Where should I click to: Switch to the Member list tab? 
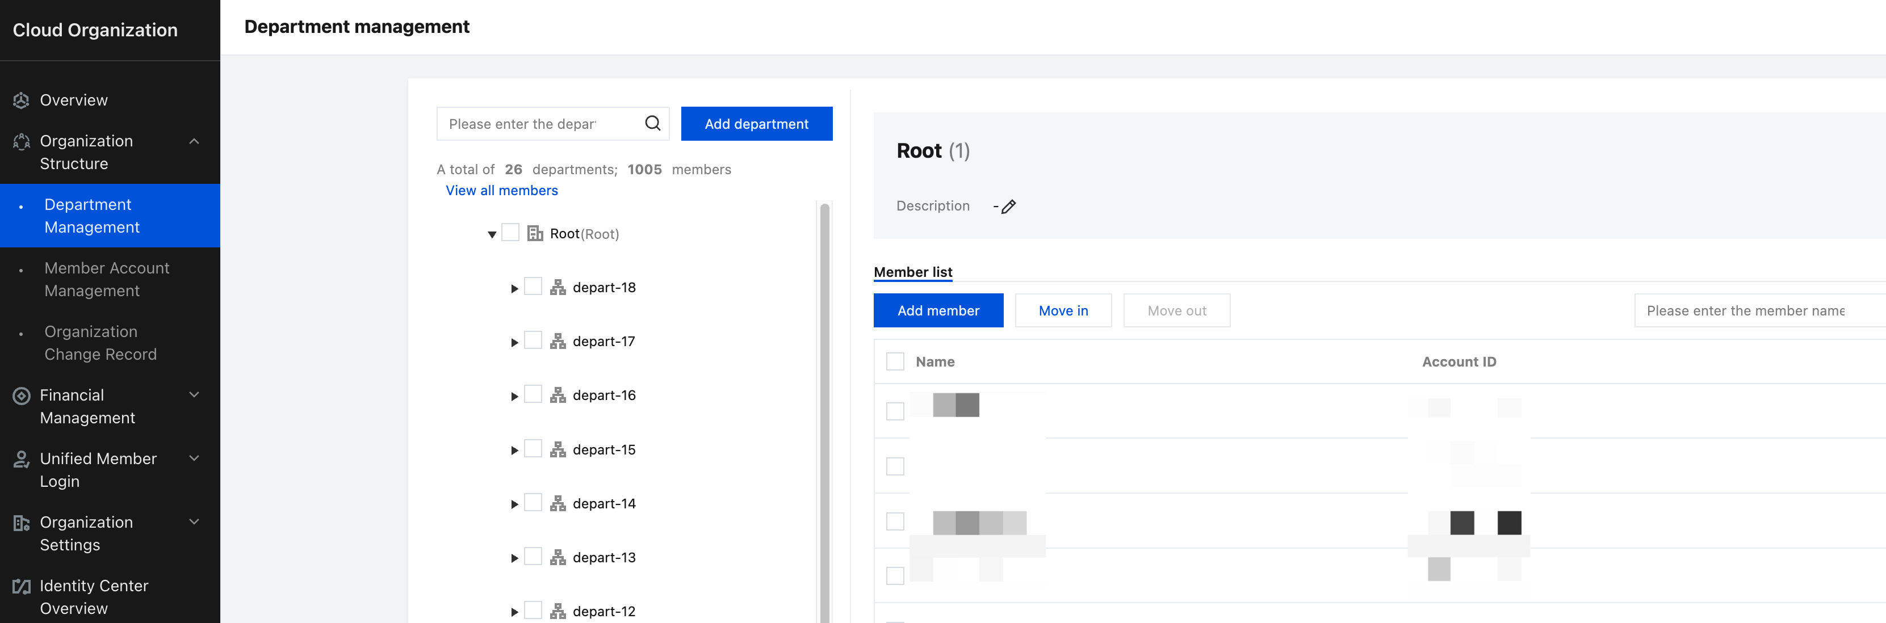(x=913, y=272)
